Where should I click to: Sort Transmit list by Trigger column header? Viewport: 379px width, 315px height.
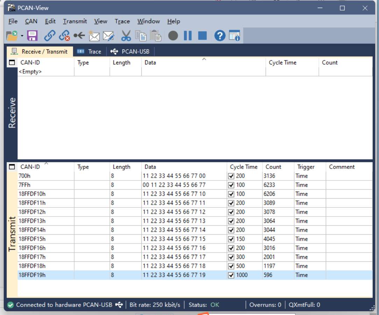point(310,167)
